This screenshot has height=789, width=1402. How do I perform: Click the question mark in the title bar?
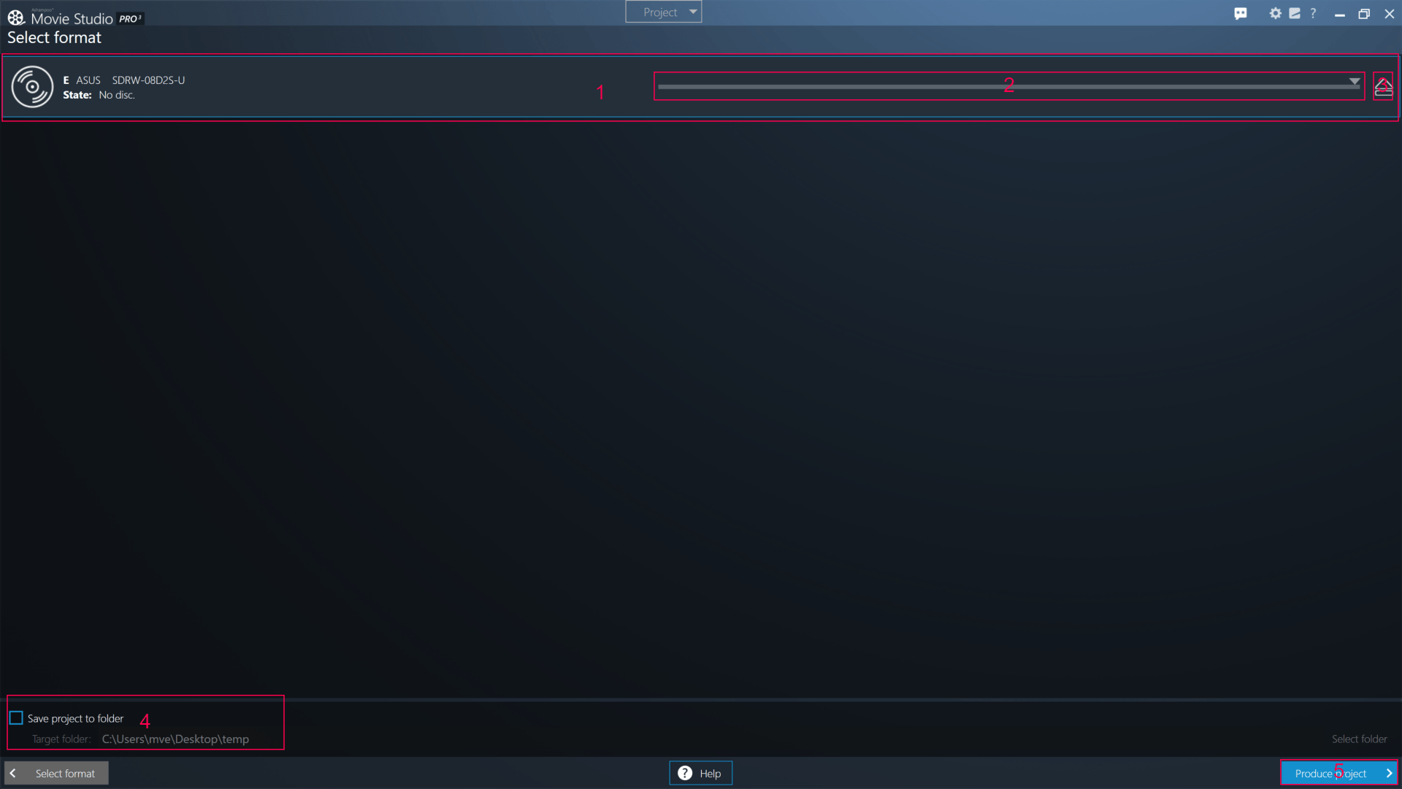[1313, 13]
